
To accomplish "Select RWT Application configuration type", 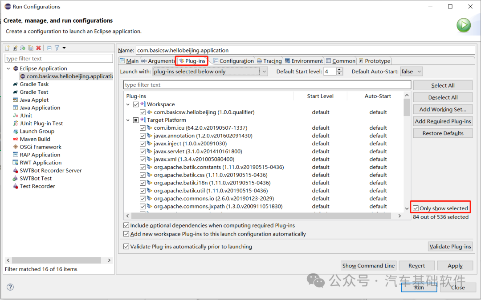I will tap(41, 163).
